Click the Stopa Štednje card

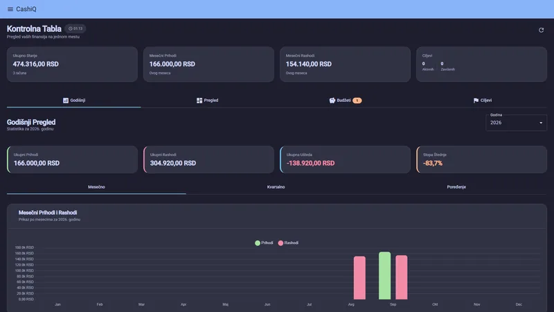pyautogui.click(x=481, y=159)
